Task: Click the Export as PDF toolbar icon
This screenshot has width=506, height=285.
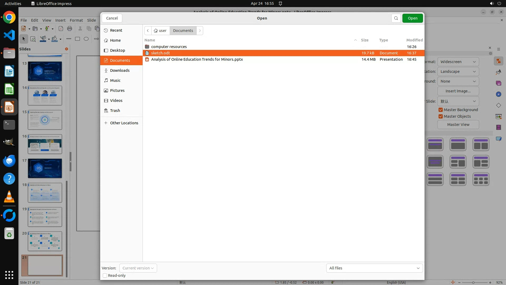Action: tap(61, 29)
